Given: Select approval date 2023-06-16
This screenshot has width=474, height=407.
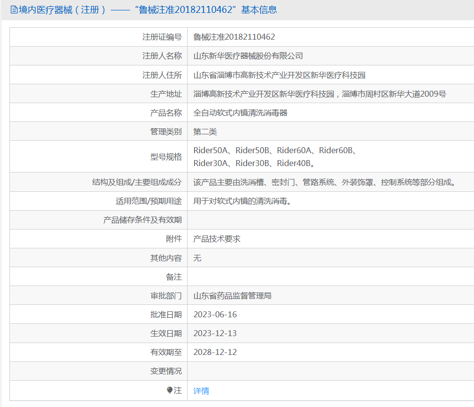Looking at the screenshot, I should click(x=215, y=314).
